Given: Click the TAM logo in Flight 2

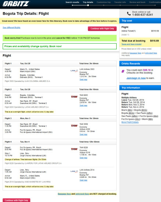Looking at the screenshot, I should pyautogui.click(x=74, y=97).
